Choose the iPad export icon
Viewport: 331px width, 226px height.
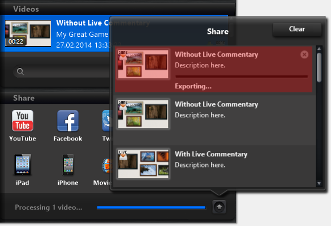(x=23, y=165)
